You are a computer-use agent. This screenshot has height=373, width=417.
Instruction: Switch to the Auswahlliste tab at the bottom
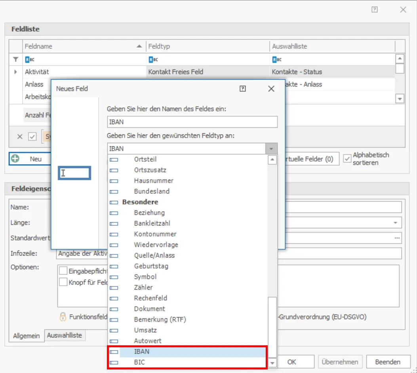(65, 335)
